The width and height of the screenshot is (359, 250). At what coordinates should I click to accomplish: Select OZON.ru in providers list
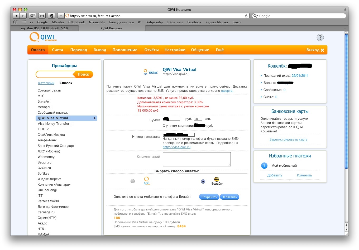click(44, 168)
